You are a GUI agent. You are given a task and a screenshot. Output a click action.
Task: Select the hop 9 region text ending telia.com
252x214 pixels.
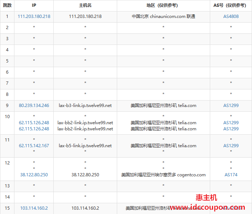point(163,106)
